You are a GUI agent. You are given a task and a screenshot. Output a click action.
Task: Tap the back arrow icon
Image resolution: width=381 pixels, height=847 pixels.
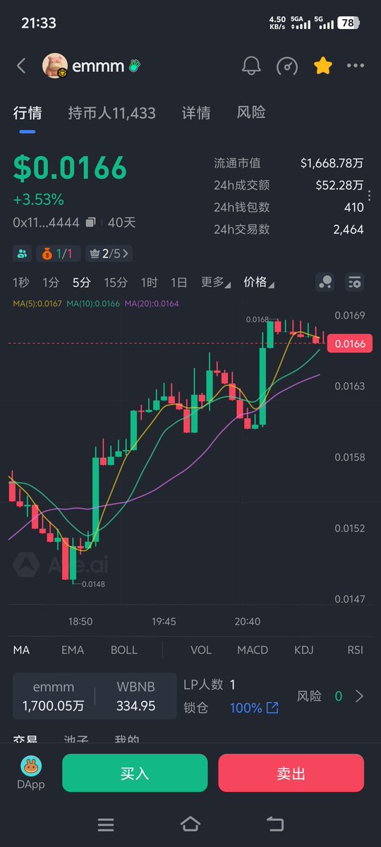coord(21,66)
